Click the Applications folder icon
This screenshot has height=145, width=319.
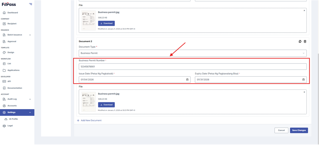(x=4, y=70)
